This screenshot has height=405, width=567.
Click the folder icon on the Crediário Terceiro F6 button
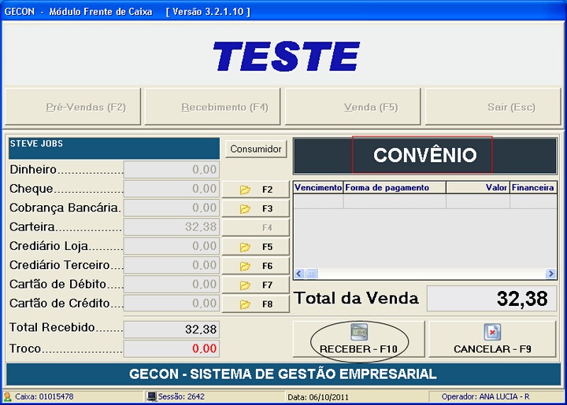[x=245, y=266]
